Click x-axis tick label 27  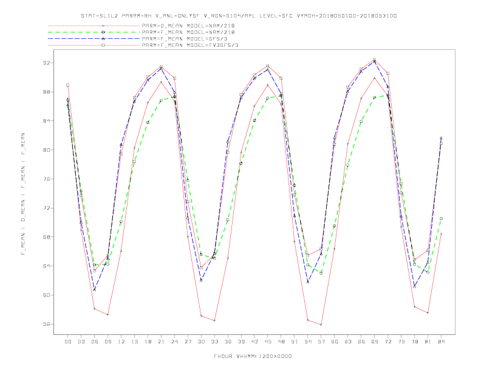(x=188, y=342)
